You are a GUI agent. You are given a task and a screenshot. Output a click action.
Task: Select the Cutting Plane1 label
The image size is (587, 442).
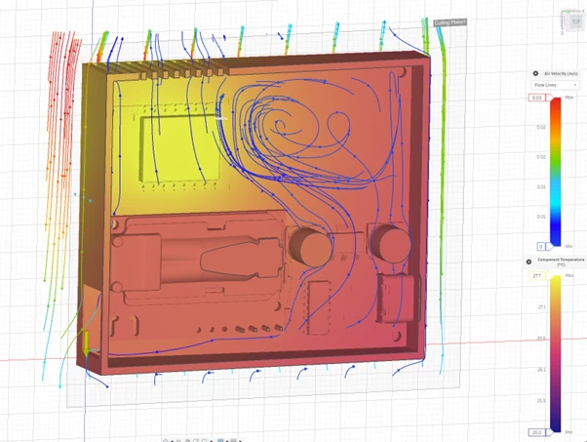click(450, 22)
